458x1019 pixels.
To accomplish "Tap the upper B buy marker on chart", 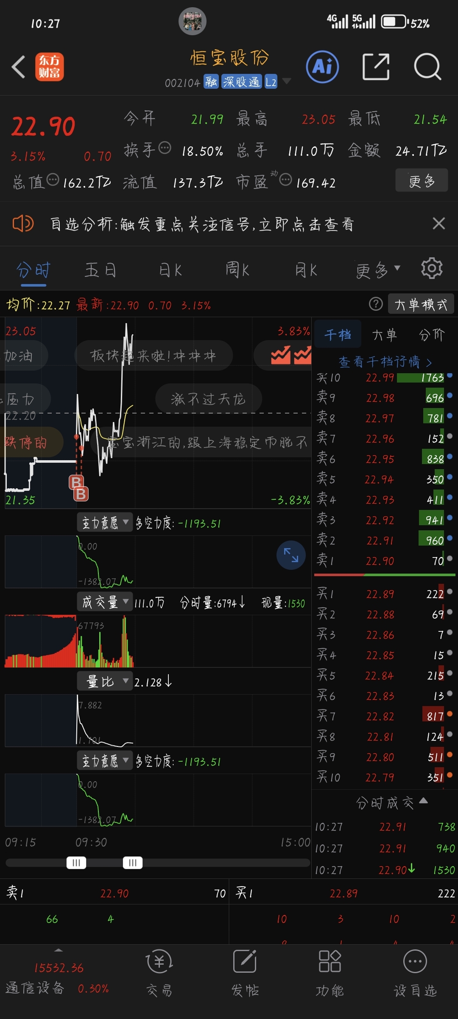I will [76, 482].
